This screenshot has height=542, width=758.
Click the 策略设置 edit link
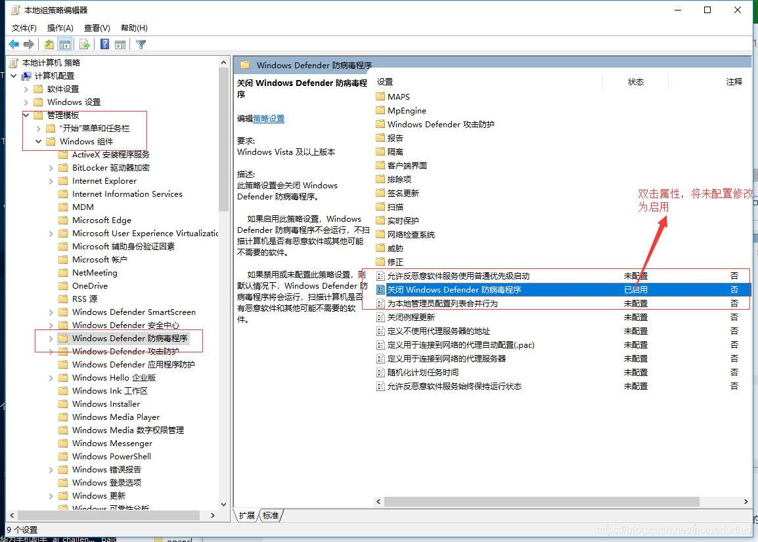tap(269, 118)
